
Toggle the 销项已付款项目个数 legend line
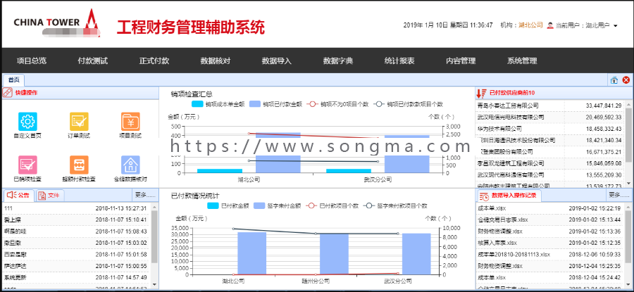click(408, 104)
